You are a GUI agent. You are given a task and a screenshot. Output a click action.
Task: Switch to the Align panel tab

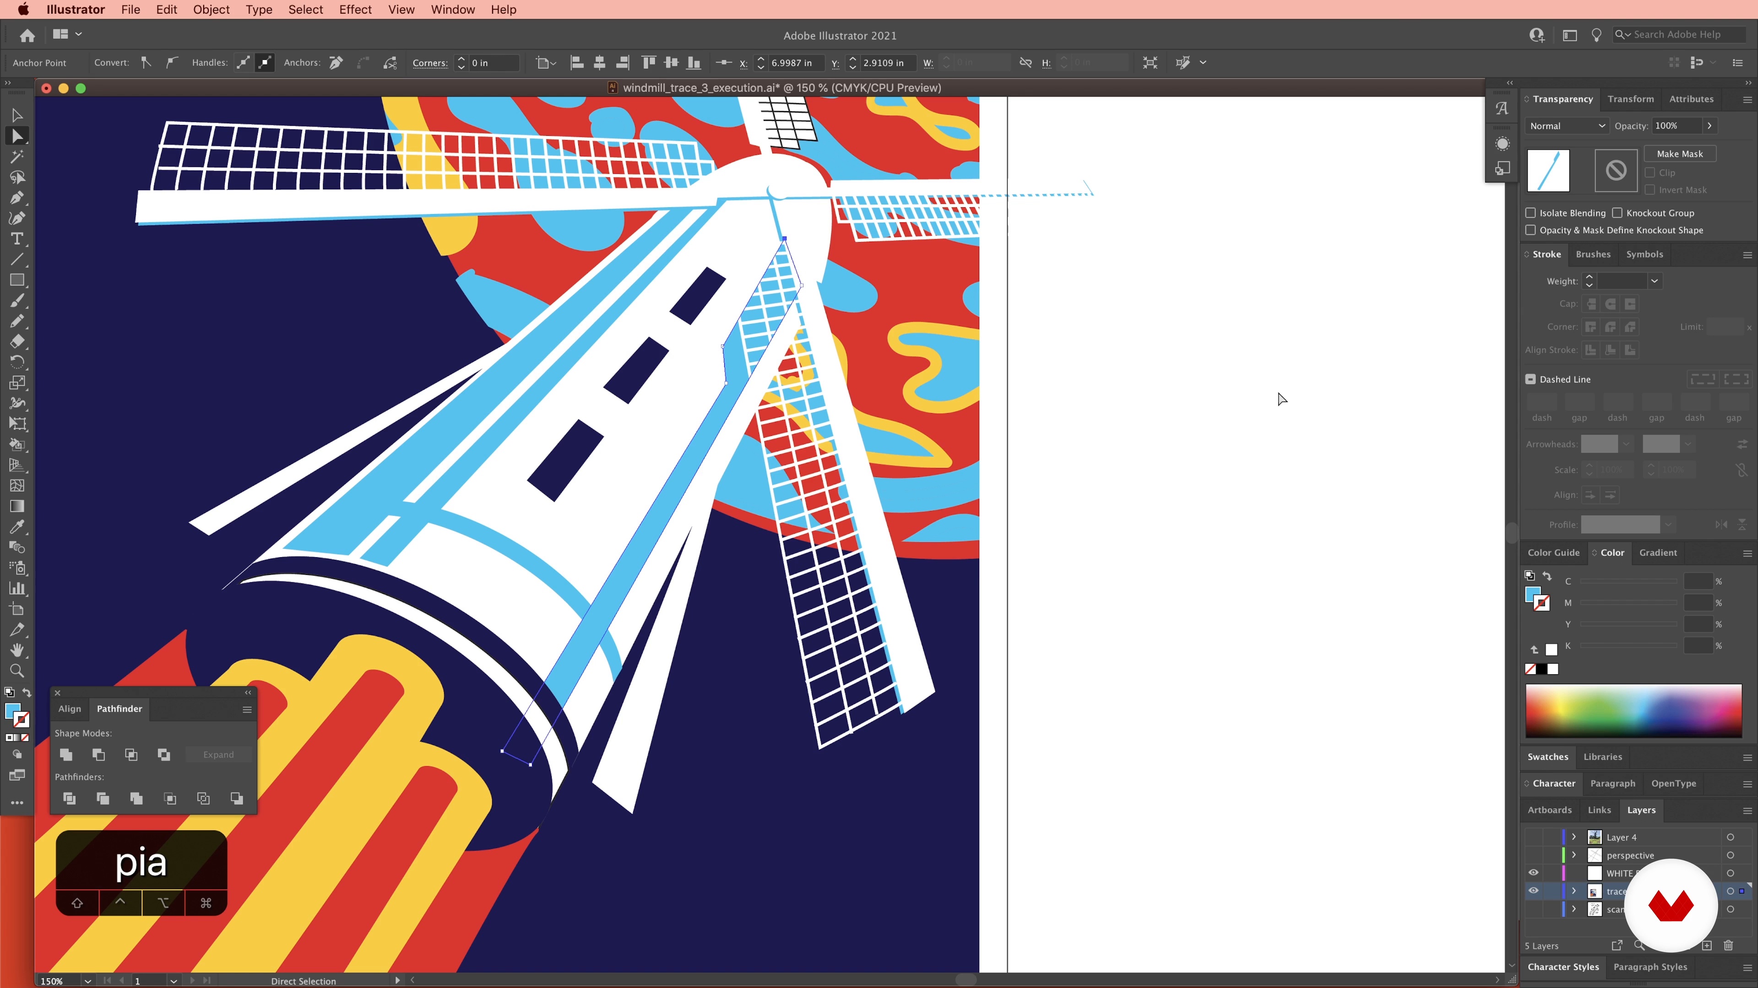70,709
